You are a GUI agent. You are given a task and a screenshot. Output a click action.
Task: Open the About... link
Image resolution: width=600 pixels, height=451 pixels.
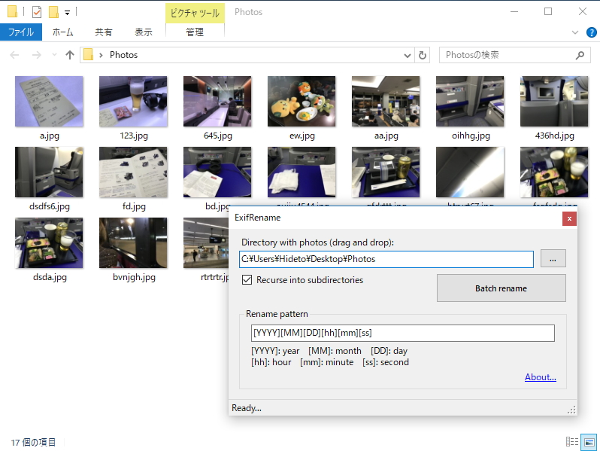[541, 377]
